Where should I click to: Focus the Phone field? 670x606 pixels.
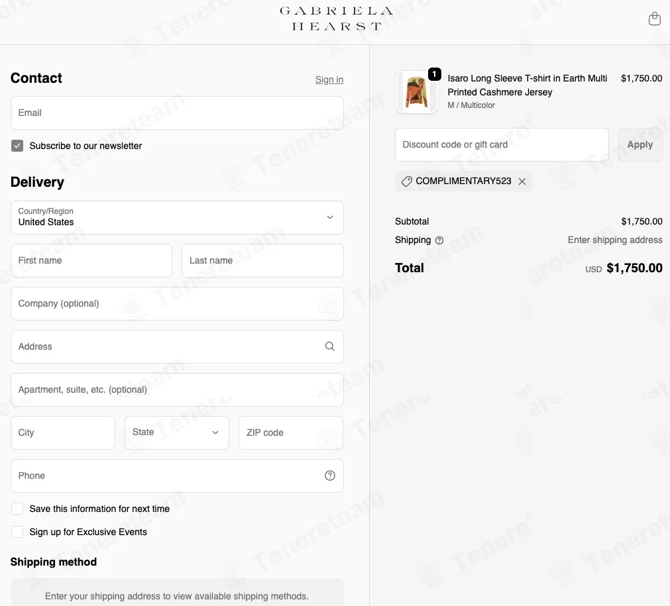click(x=177, y=476)
